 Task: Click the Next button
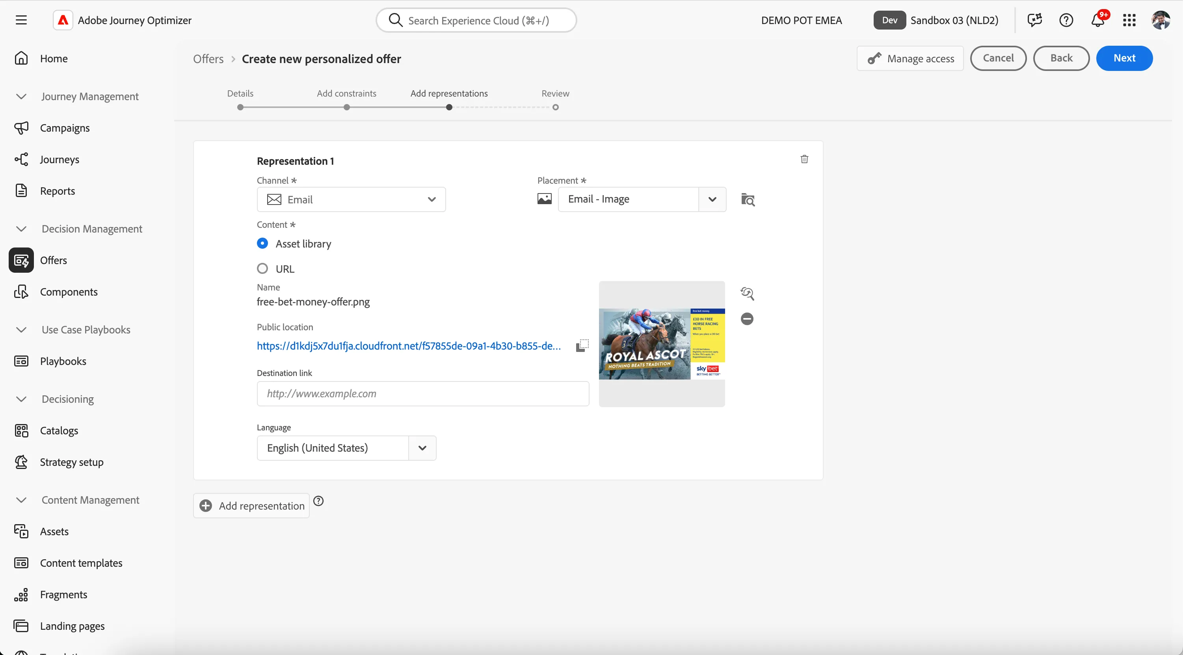pos(1124,58)
